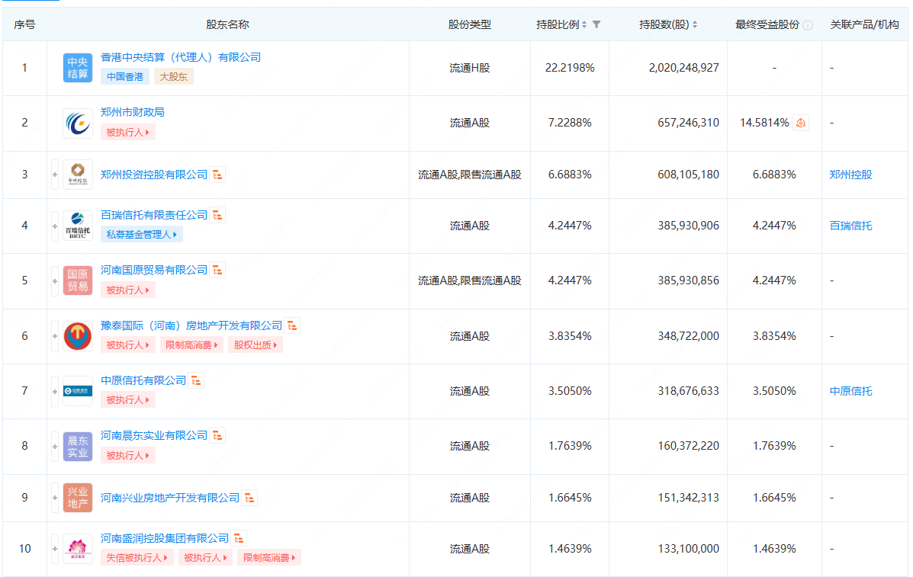Click the 盛润集团 lotus logo
Screen dimensions: 913x577
point(78,549)
